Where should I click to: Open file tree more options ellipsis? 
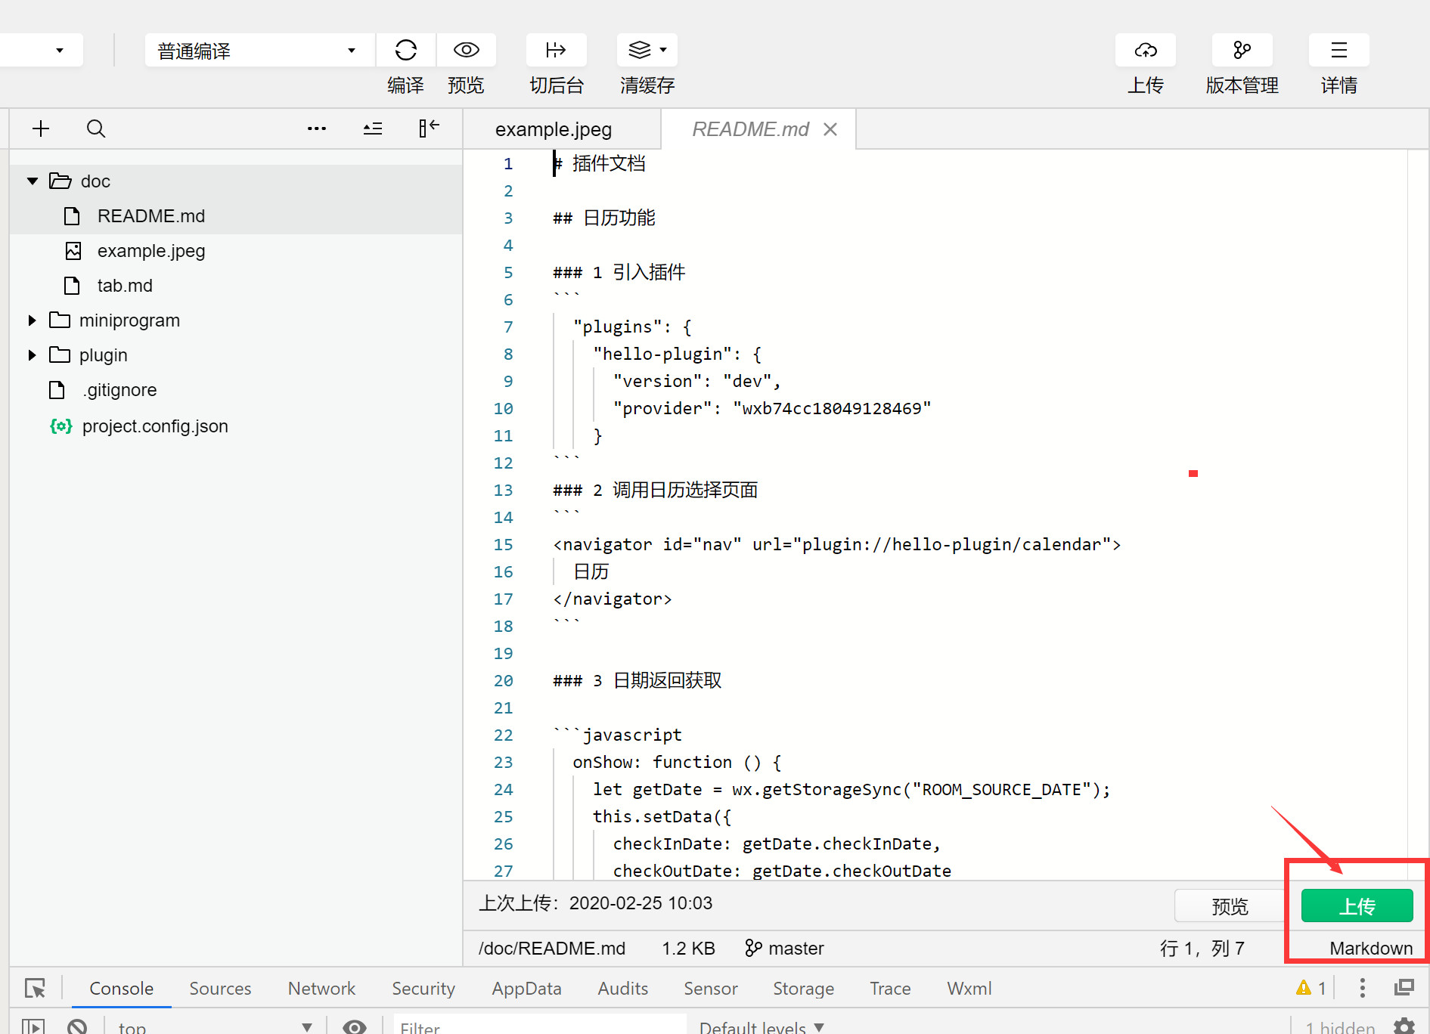point(317,128)
